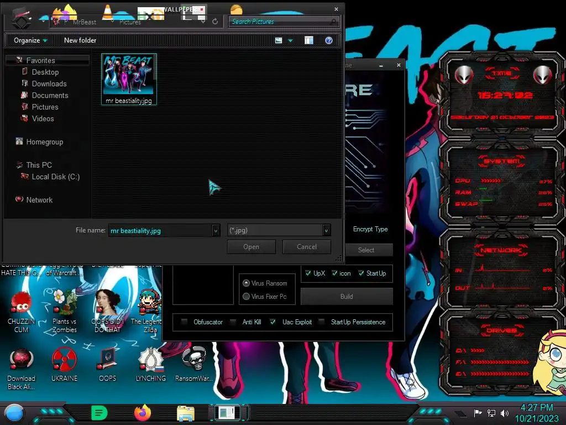Enable the Anti Kill checkbox

coord(233,322)
